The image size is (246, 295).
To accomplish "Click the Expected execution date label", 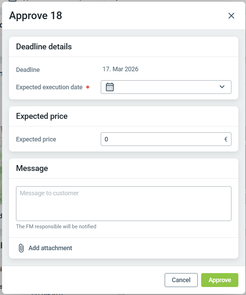I will point(49,87).
